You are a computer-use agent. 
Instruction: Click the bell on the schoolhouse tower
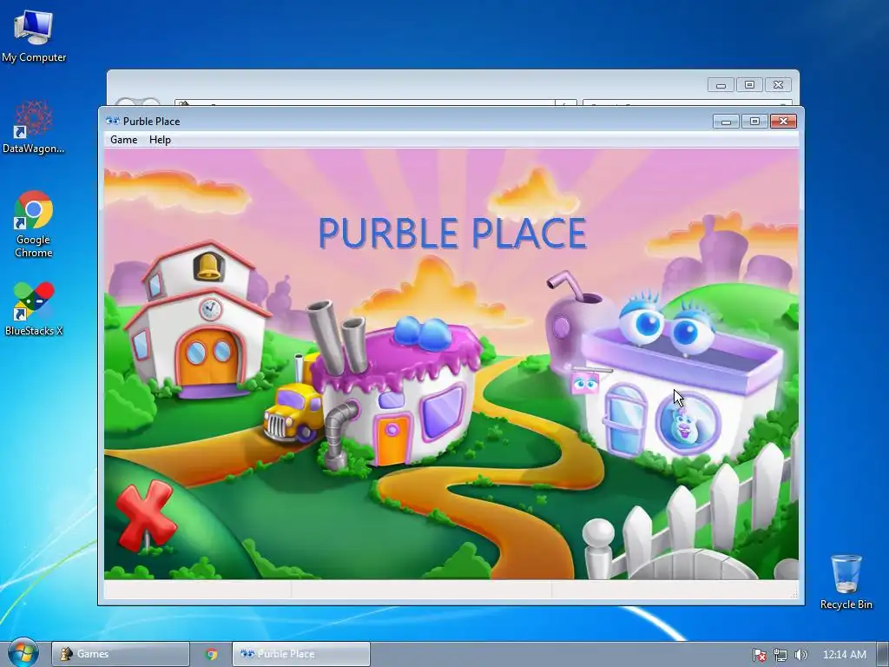[208, 266]
